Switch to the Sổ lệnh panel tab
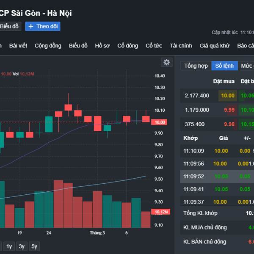The width and height of the screenshot is (254, 254). (224, 66)
